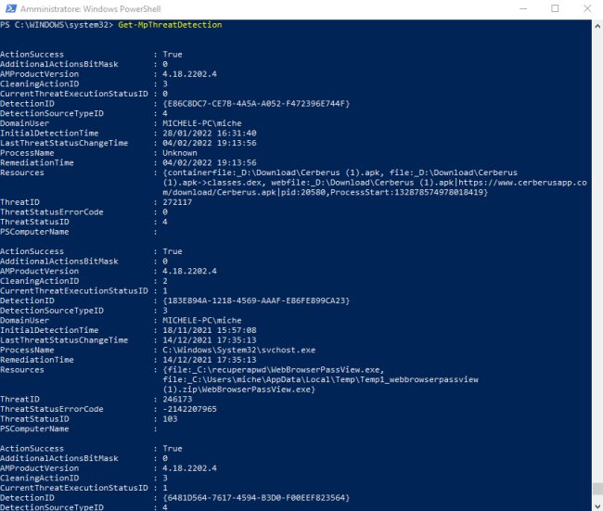
Task: Click the InitialDetectionTime value 28/01/2022 16:31:40
Action: coord(210,133)
